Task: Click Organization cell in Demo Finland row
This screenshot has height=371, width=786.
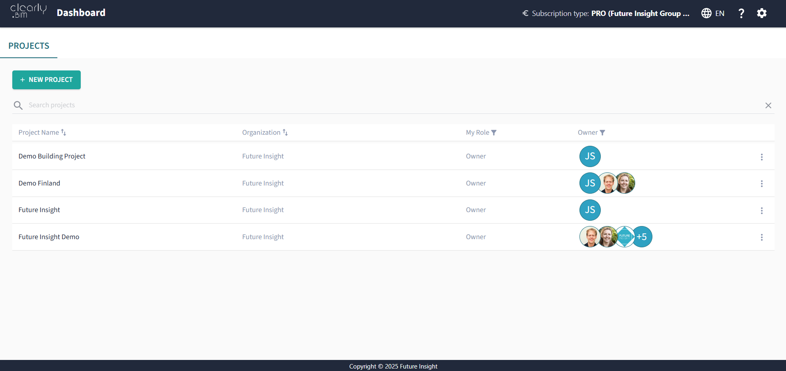Action: (263, 183)
